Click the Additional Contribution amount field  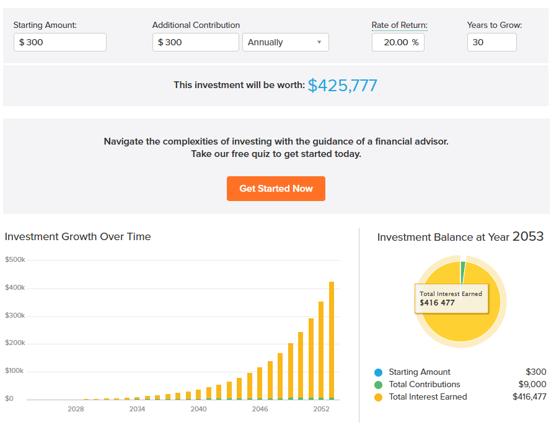(195, 42)
